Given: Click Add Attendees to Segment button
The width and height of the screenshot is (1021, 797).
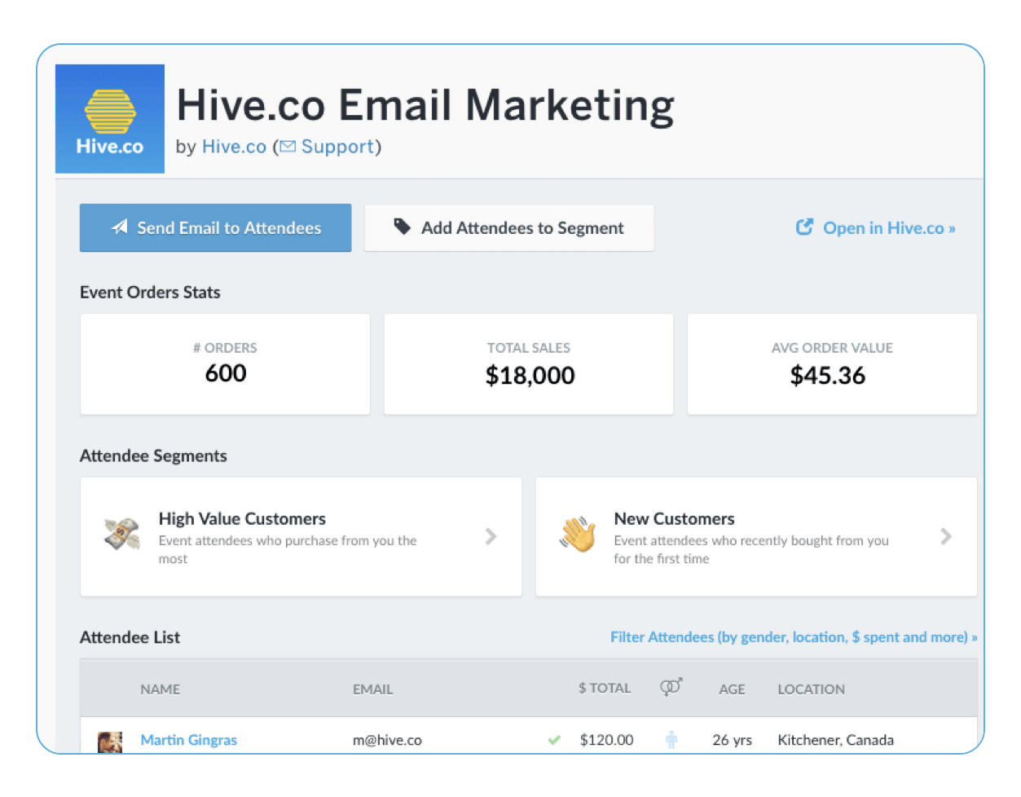Looking at the screenshot, I should pyautogui.click(x=509, y=227).
